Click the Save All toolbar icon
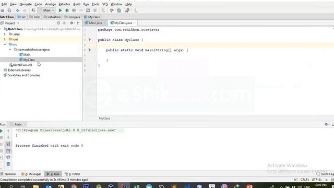 (x=3, y=10)
